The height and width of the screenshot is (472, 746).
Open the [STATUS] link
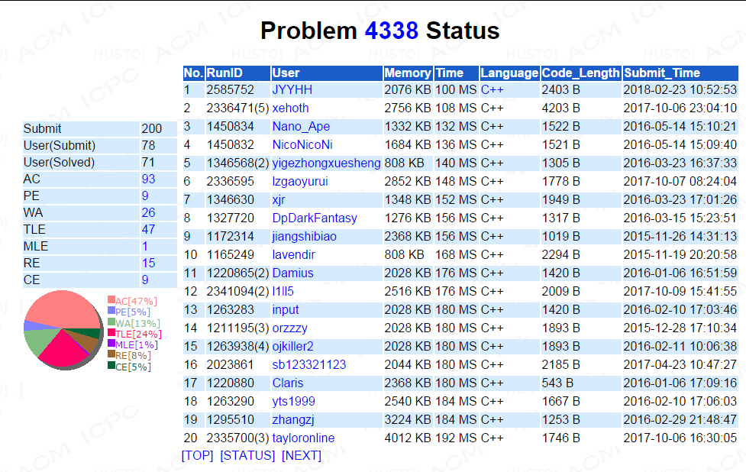coord(247,455)
